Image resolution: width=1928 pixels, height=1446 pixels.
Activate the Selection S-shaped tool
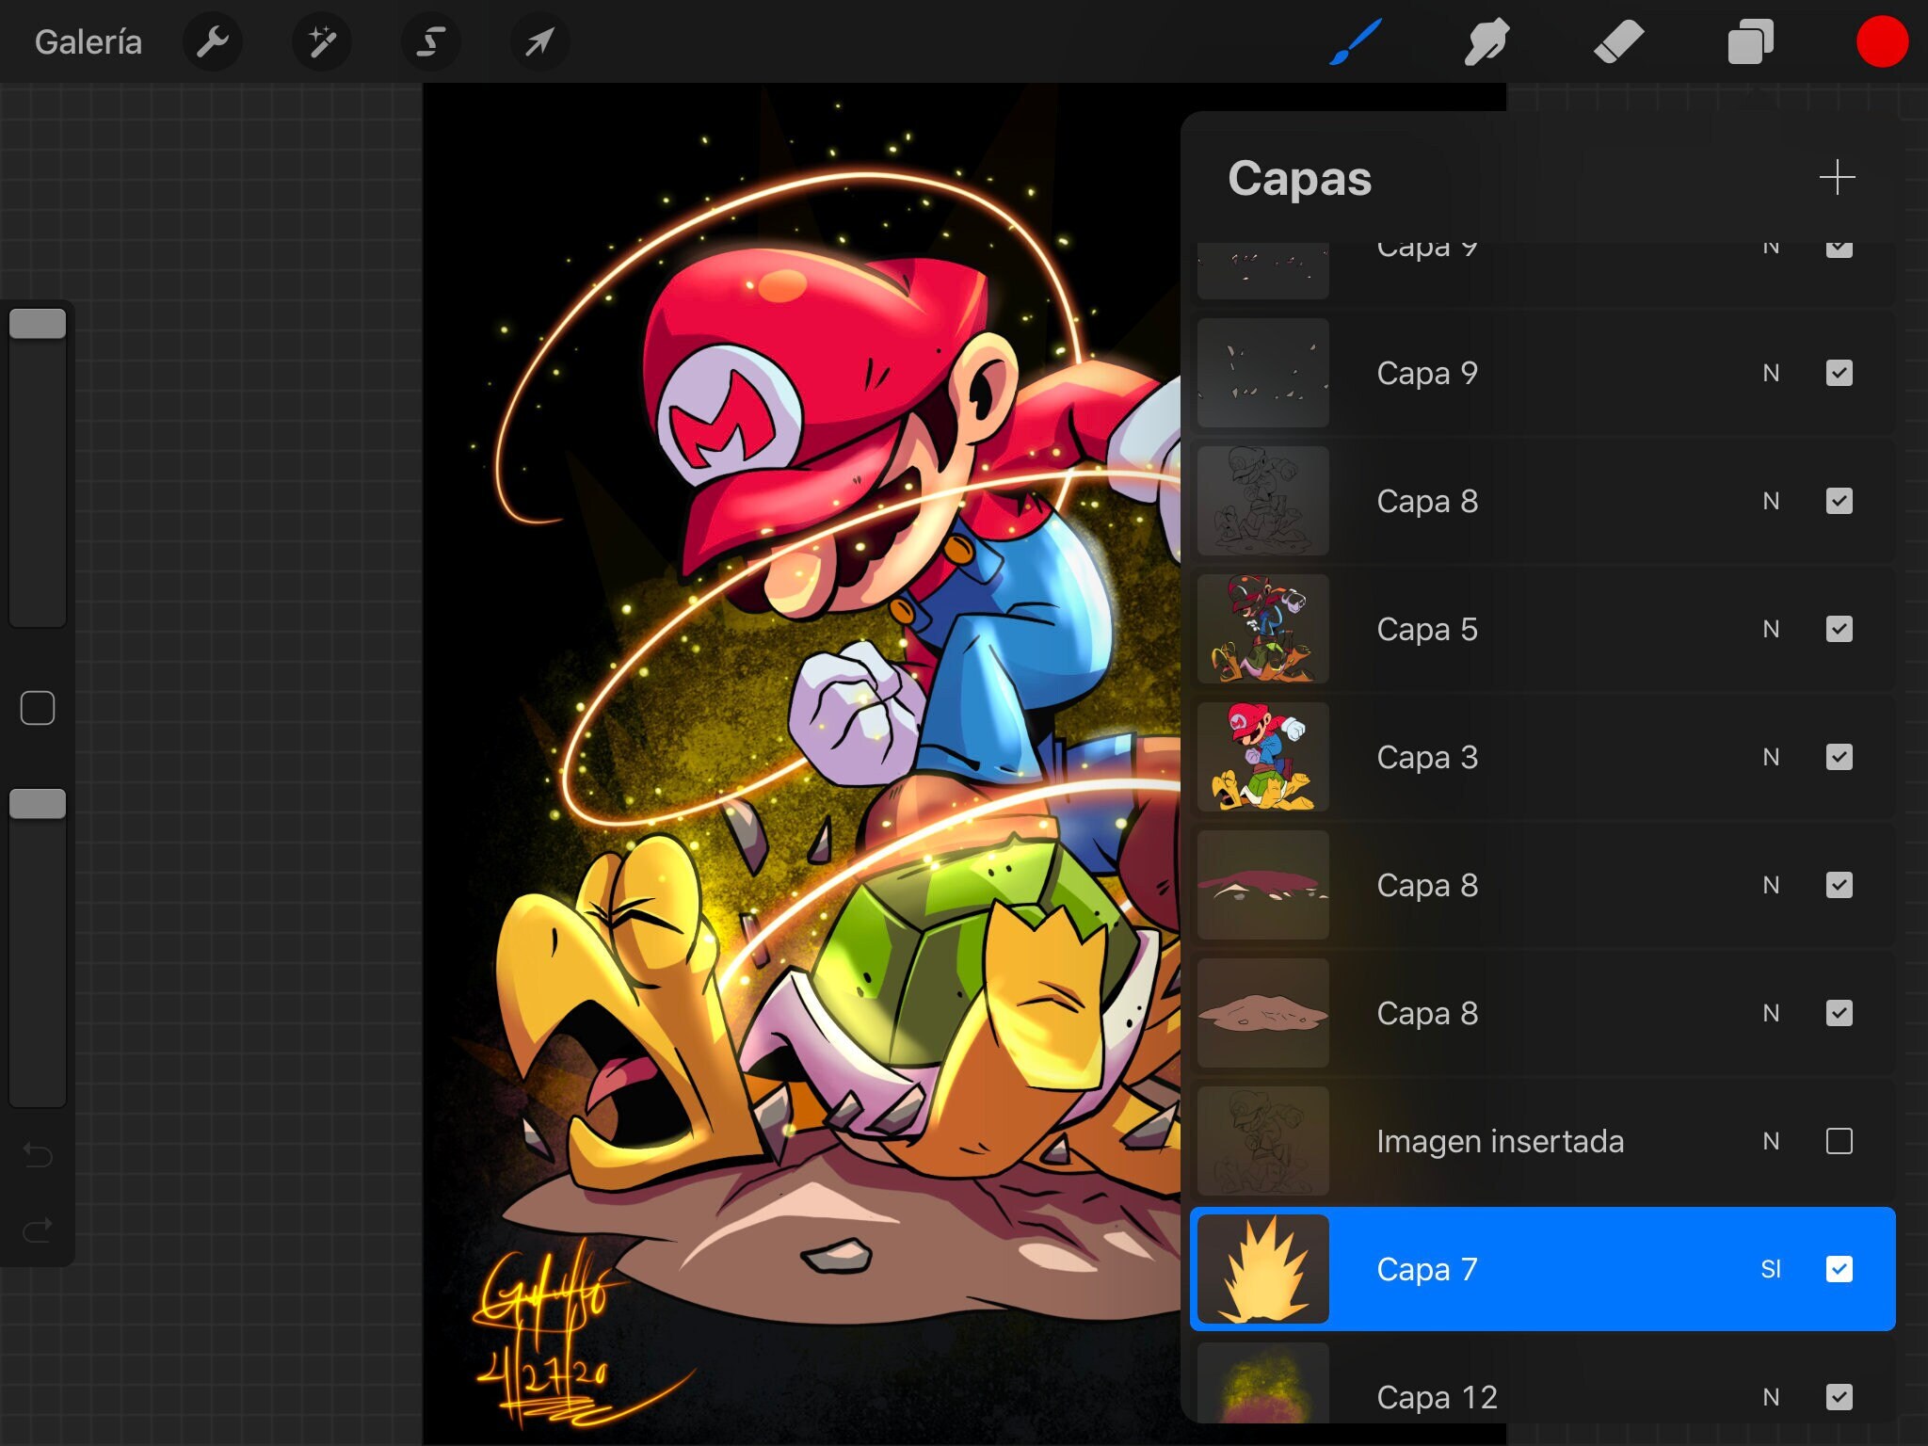[430, 41]
